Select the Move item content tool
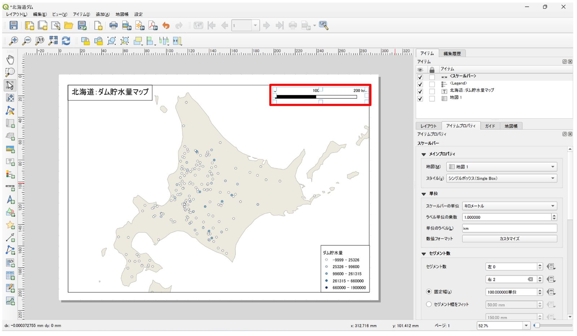 (x=10, y=98)
